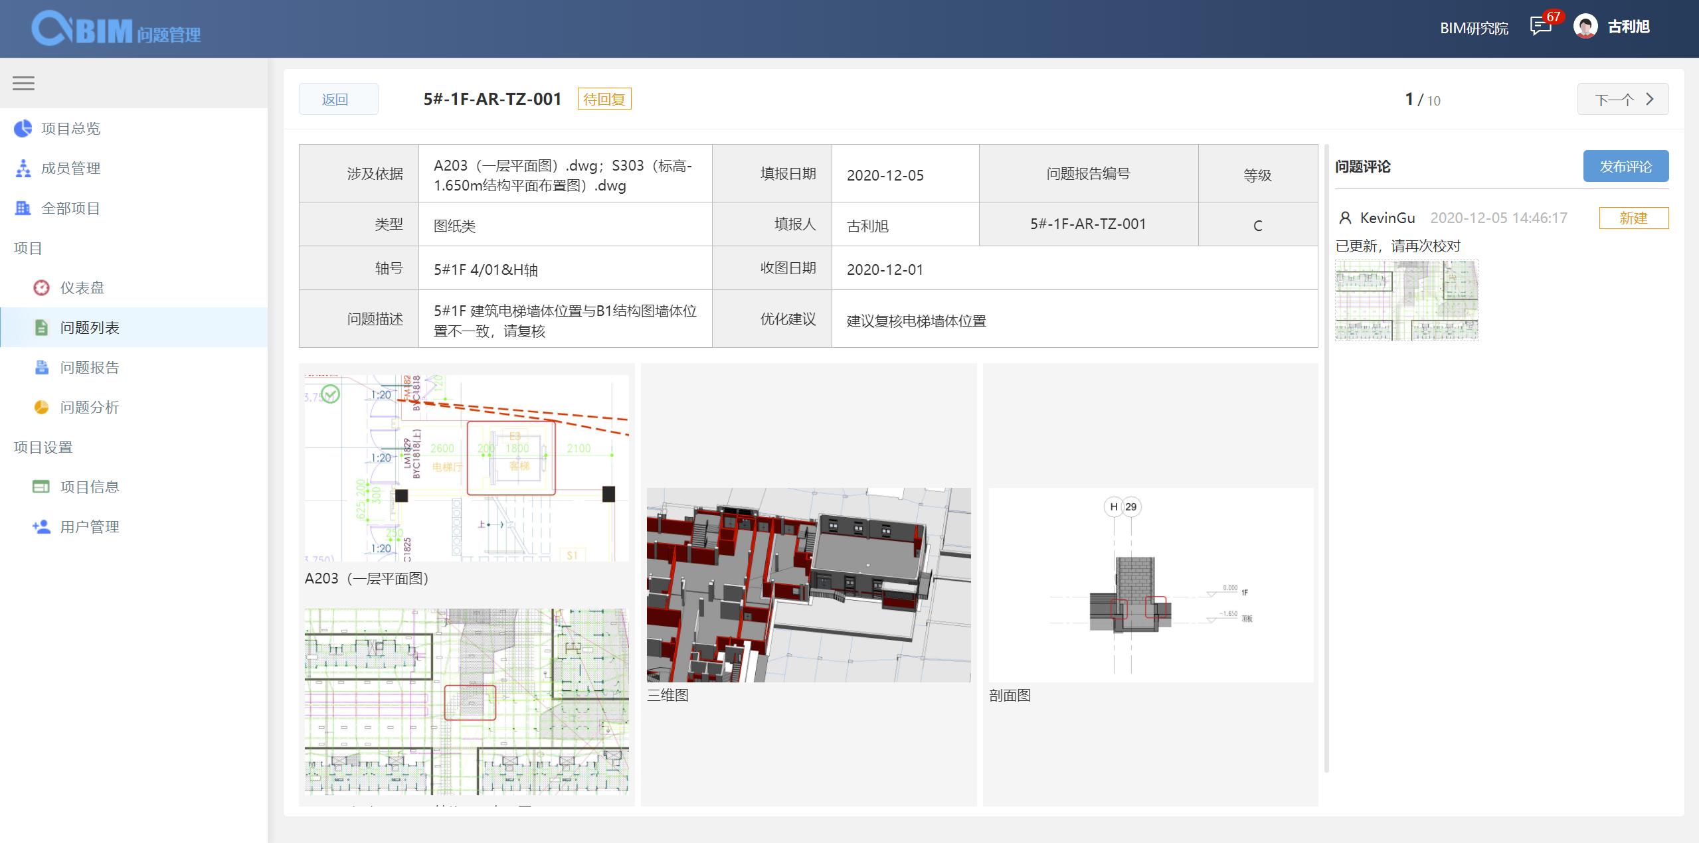Click the 成员管理 organization icon

tap(23, 169)
